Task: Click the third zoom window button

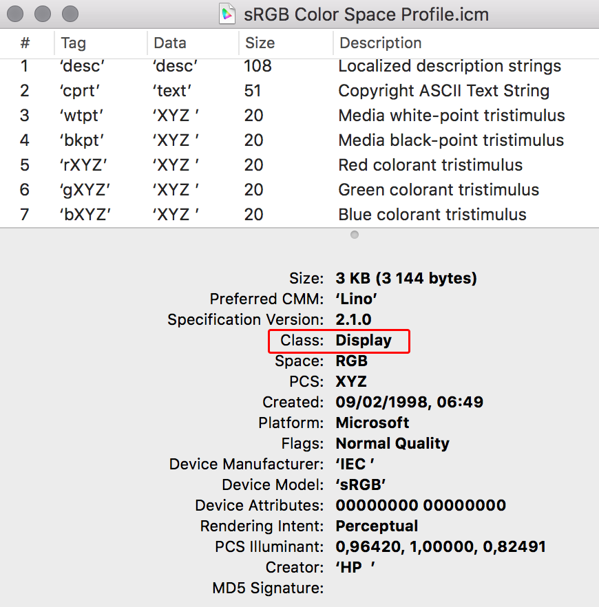Action: 70,14
